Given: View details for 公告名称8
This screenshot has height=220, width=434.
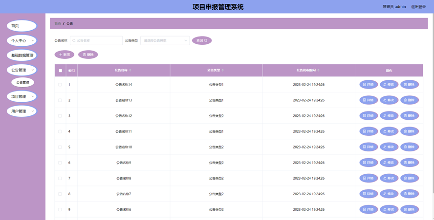Looking at the screenshot, I should tap(369, 178).
